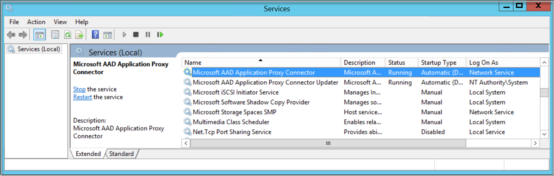Switch to the Standard tab
Viewport: 554px width, 176px height.
click(x=121, y=154)
